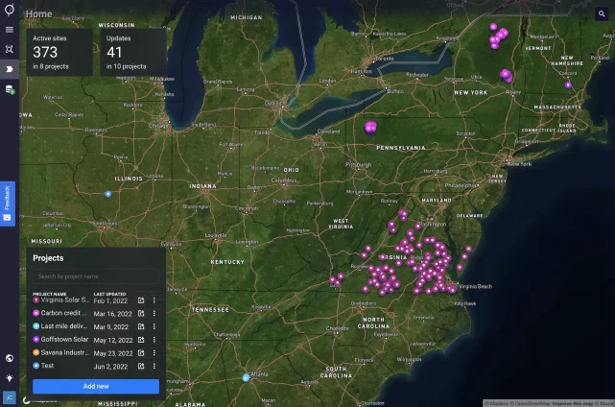
Task: Open Last mile delivery project export icon
Action: coord(141,326)
